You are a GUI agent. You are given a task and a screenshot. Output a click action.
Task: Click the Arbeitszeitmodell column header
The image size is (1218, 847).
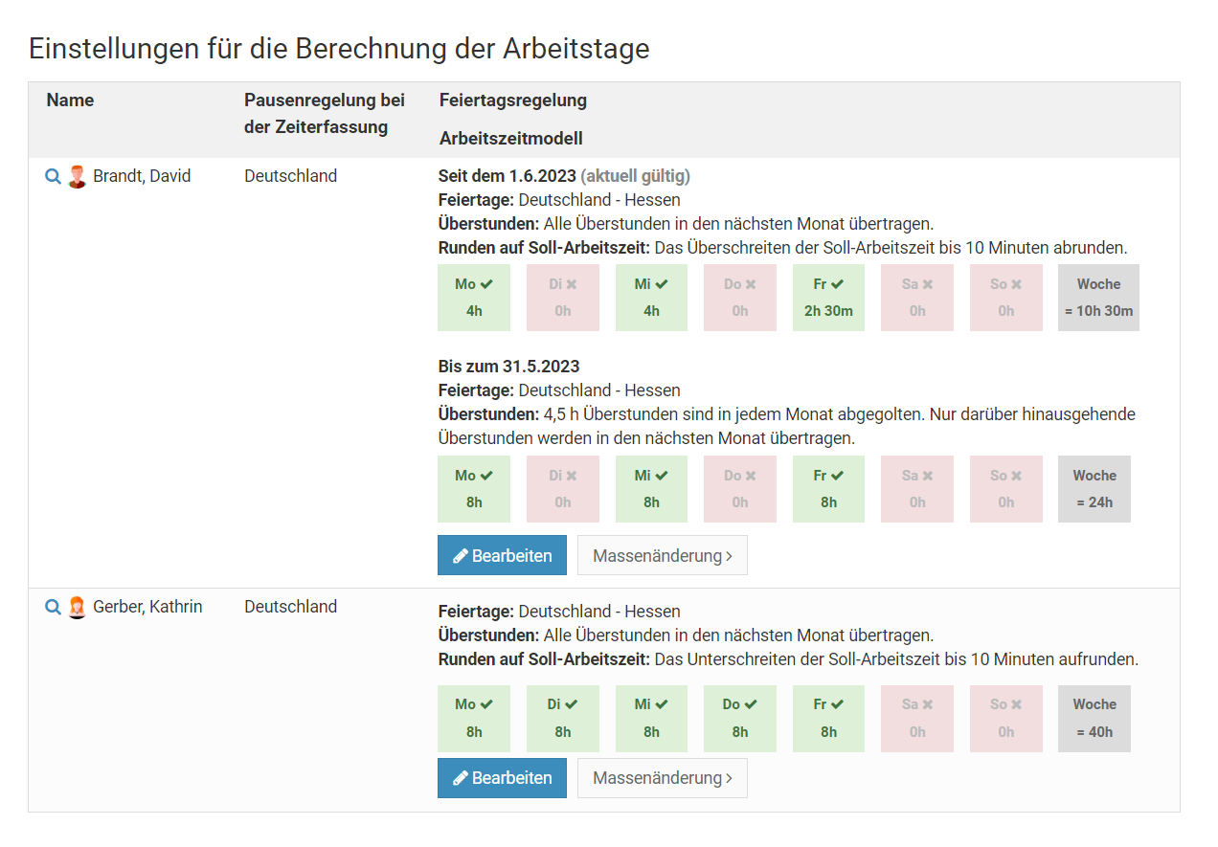[511, 139]
